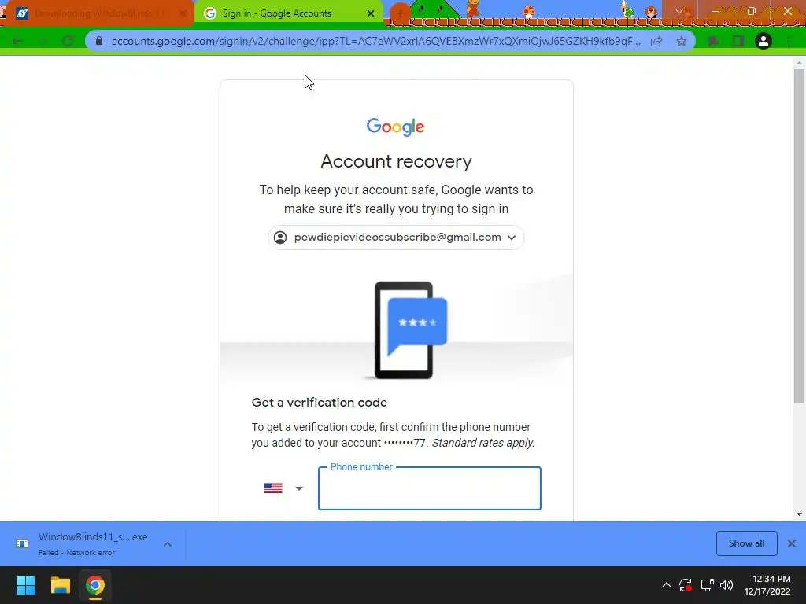Open the clock showing 12:34 PM
Image resolution: width=806 pixels, height=604 pixels.
[767, 585]
